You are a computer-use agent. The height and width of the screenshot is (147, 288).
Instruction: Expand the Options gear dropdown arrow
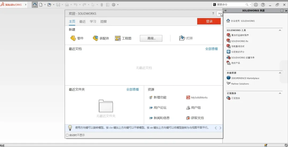118,5
